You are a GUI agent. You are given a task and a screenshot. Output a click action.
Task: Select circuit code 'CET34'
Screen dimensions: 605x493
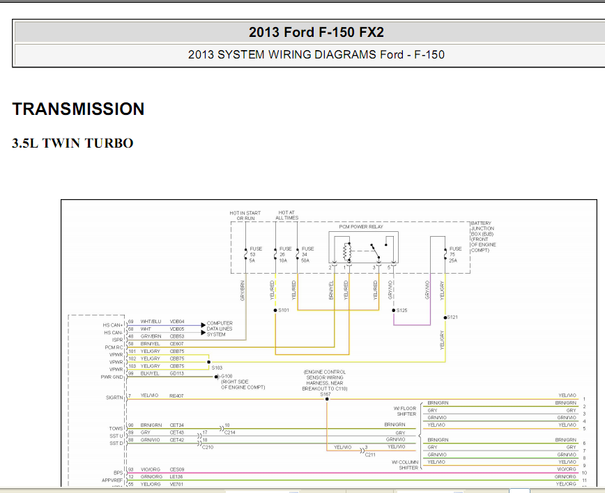[177, 425]
